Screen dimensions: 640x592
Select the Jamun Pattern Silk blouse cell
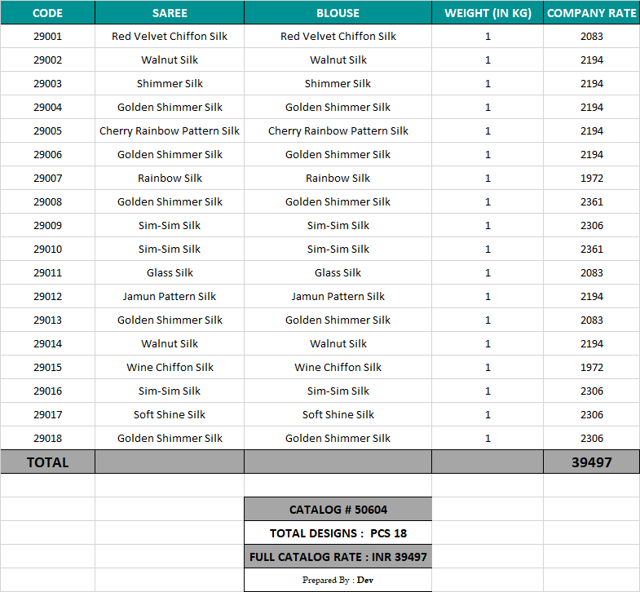pos(338,297)
